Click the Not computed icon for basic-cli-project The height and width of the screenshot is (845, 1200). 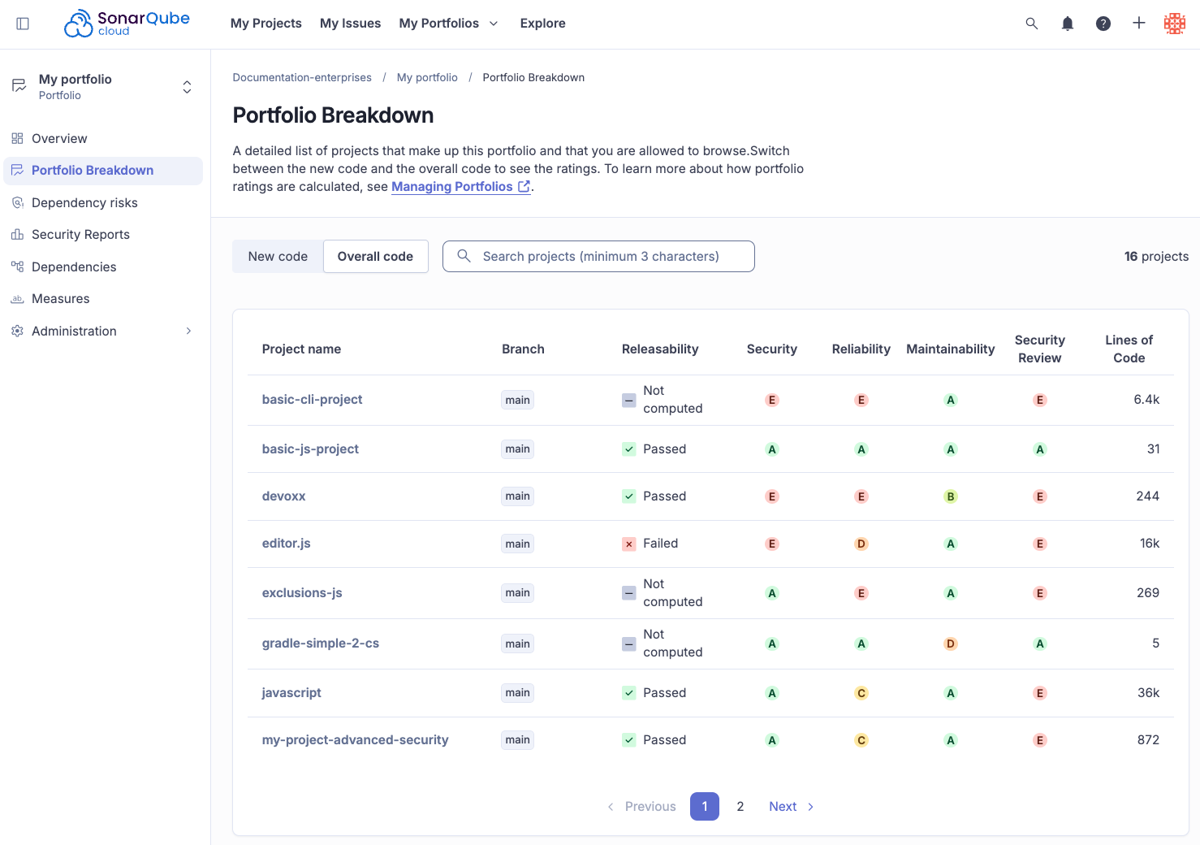[x=629, y=401]
